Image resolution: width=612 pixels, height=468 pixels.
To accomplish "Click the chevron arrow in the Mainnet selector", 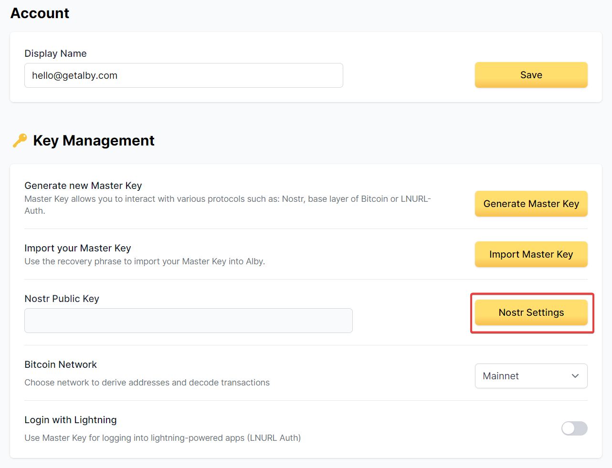I will click(x=575, y=376).
